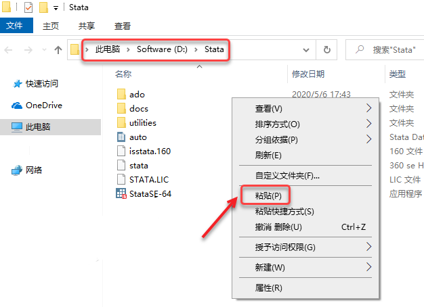Click Stata in the address breadcrumb

pos(214,49)
